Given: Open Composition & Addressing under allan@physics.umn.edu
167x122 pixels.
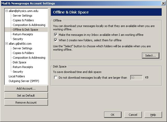Looking at the screenshot, I should (29, 25).
